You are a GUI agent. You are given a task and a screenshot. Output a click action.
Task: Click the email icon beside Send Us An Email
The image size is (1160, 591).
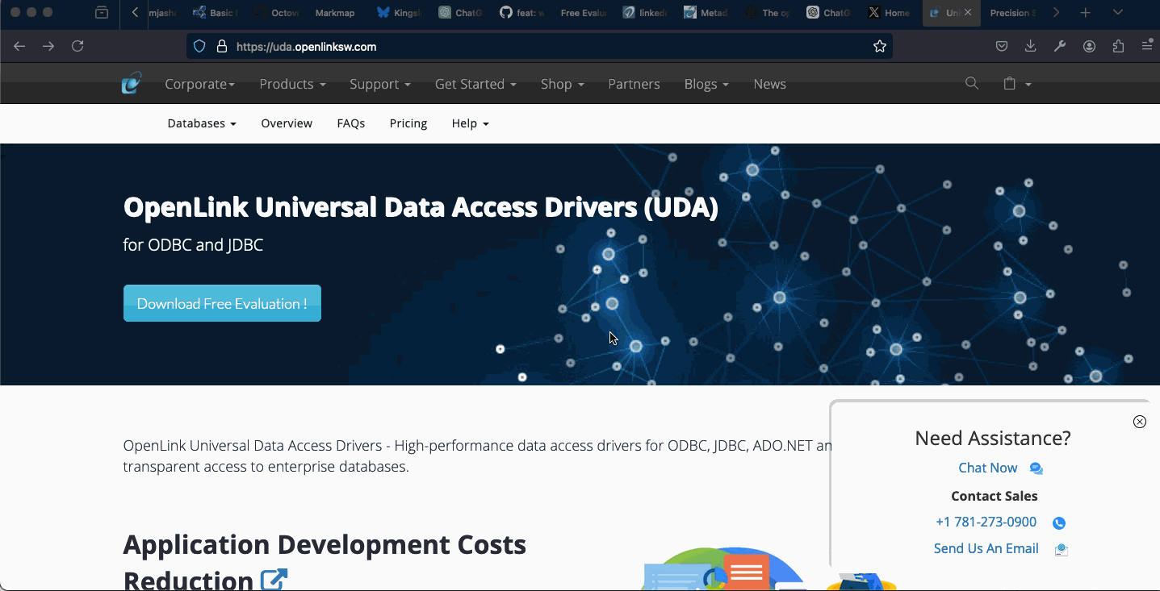point(1061,548)
